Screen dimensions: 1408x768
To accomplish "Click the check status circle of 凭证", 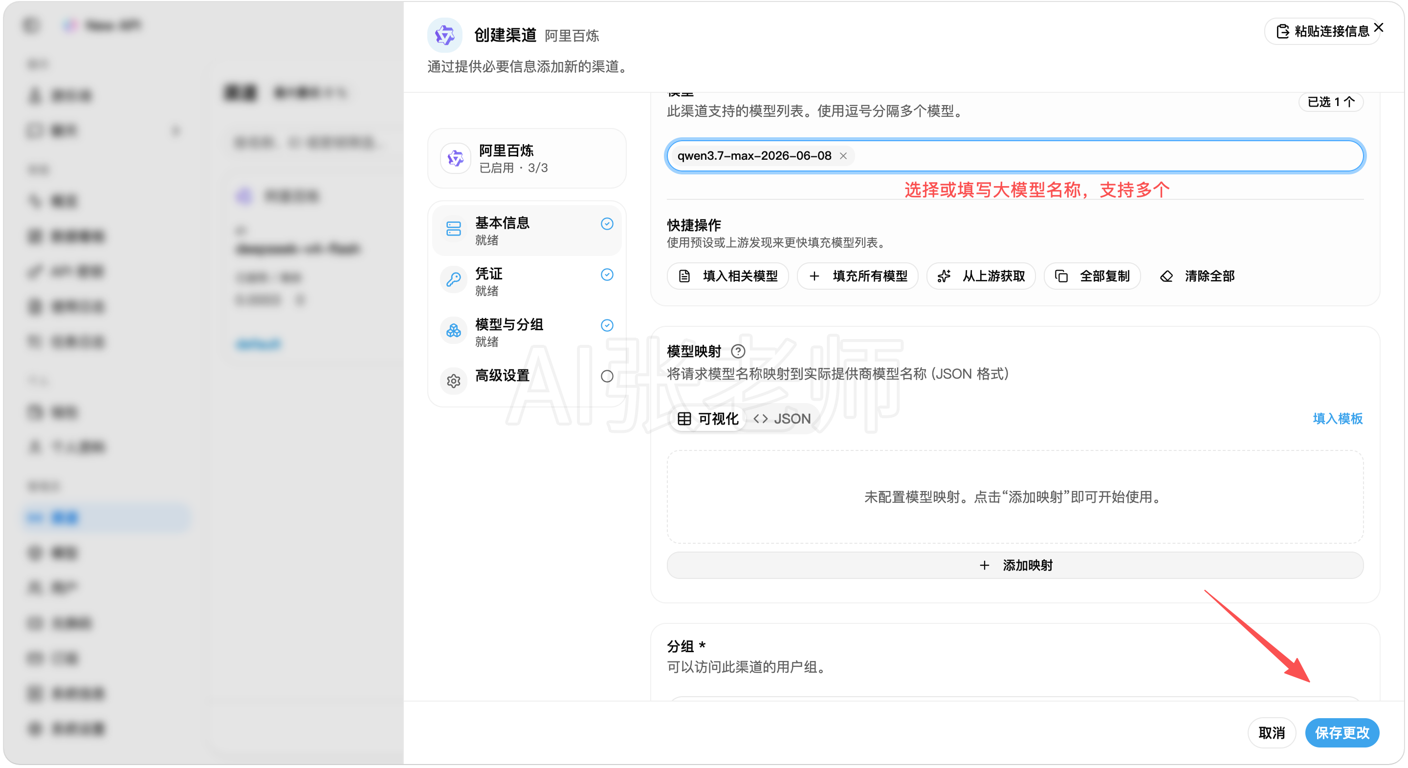I will (607, 274).
